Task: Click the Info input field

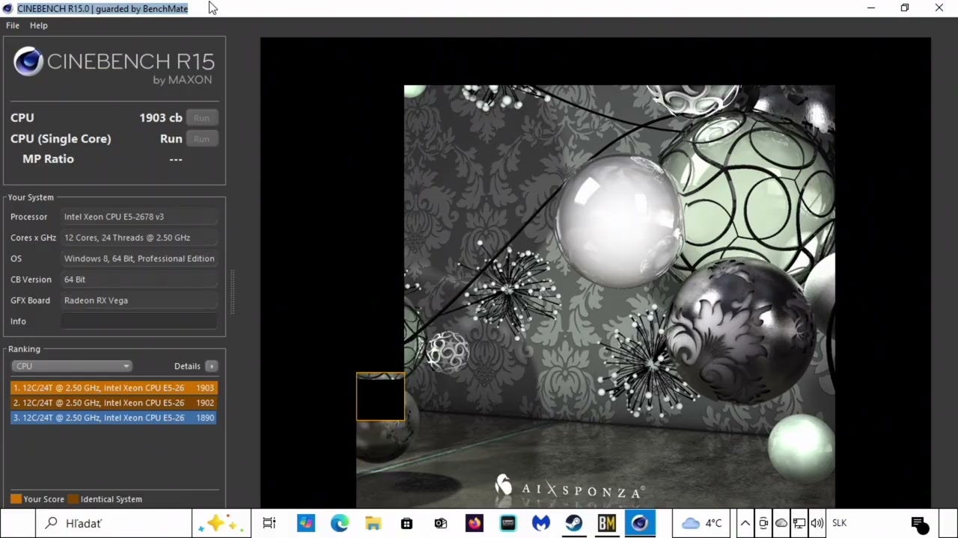Action: (139, 321)
